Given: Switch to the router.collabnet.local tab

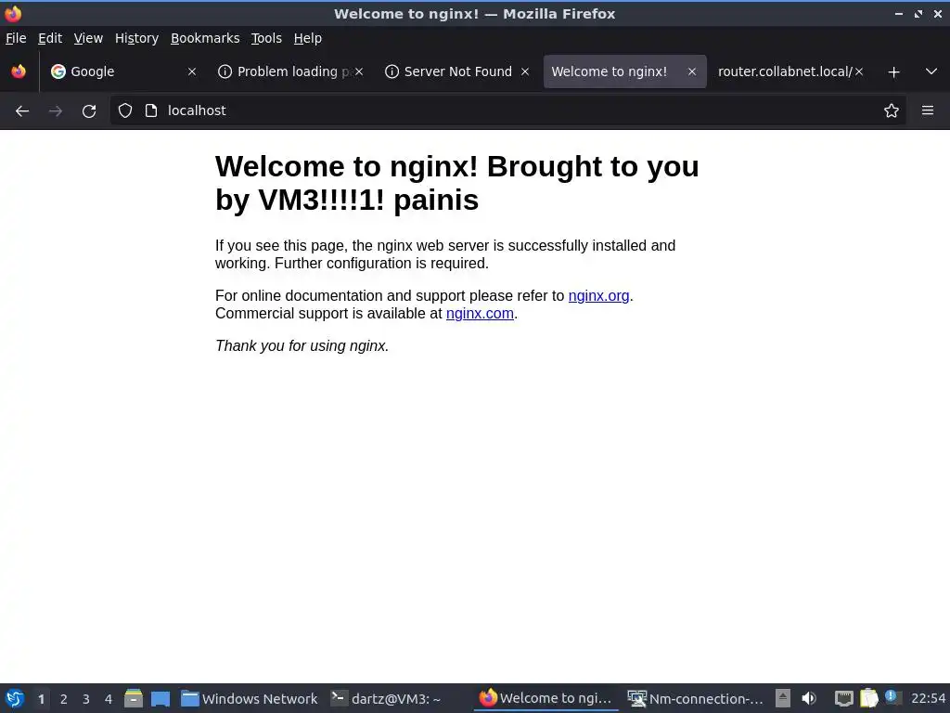Looking at the screenshot, I should click(x=790, y=71).
